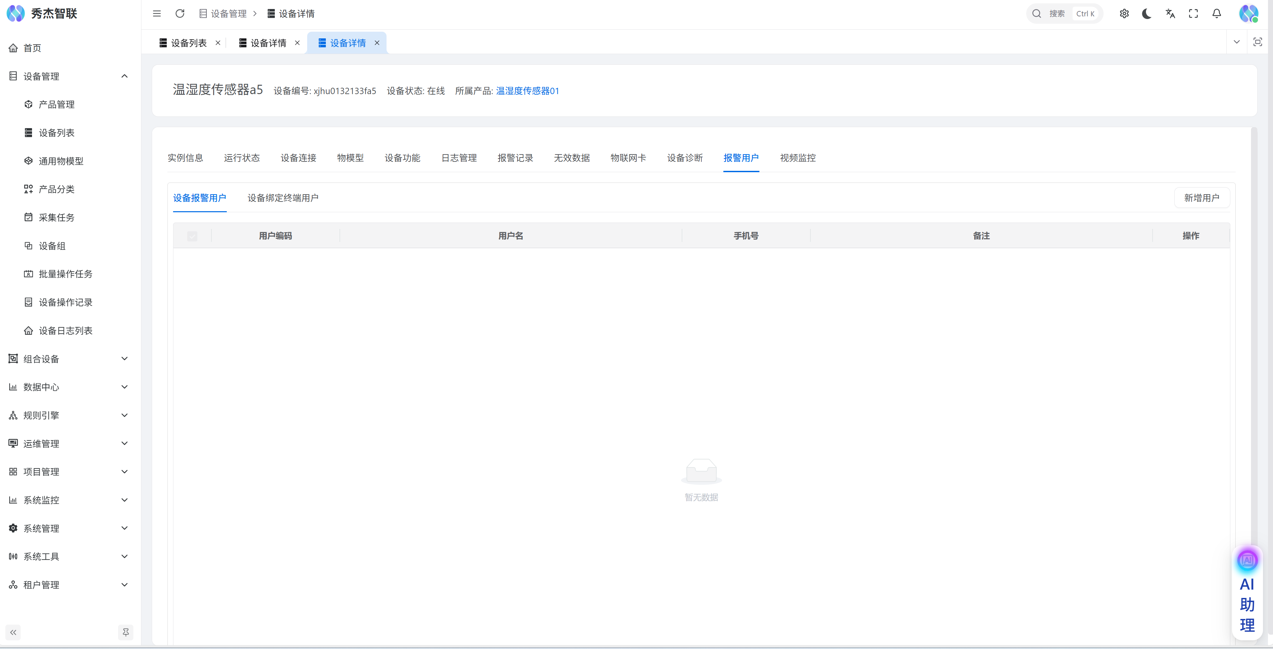Open the tab list dropdown chevron
Screen dimensions: 1273x649
tap(1236, 42)
